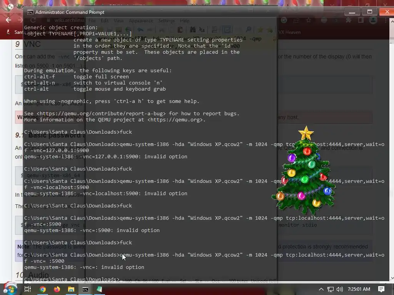Click the 'ctrl-alt-f toggle full screen' line
The image size is (394, 295).
point(77,77)
